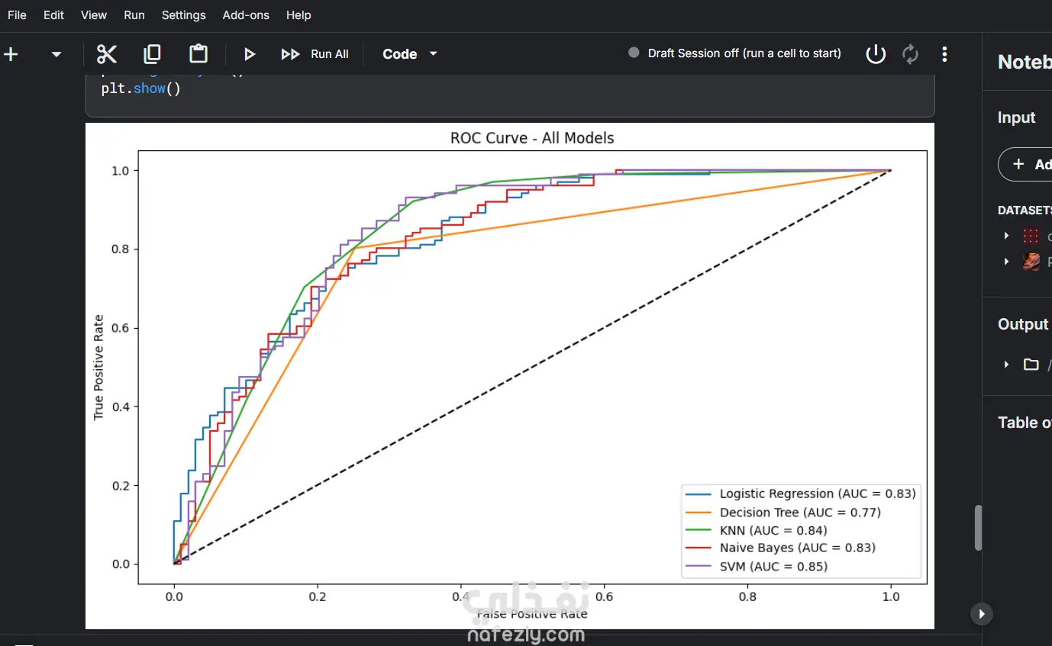Expand the second dataset tree item
Screen dimensions: 1052x646
click(x=1006, y=262)
